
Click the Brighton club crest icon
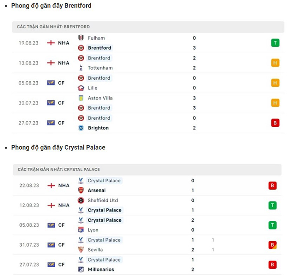coord(81,128)
